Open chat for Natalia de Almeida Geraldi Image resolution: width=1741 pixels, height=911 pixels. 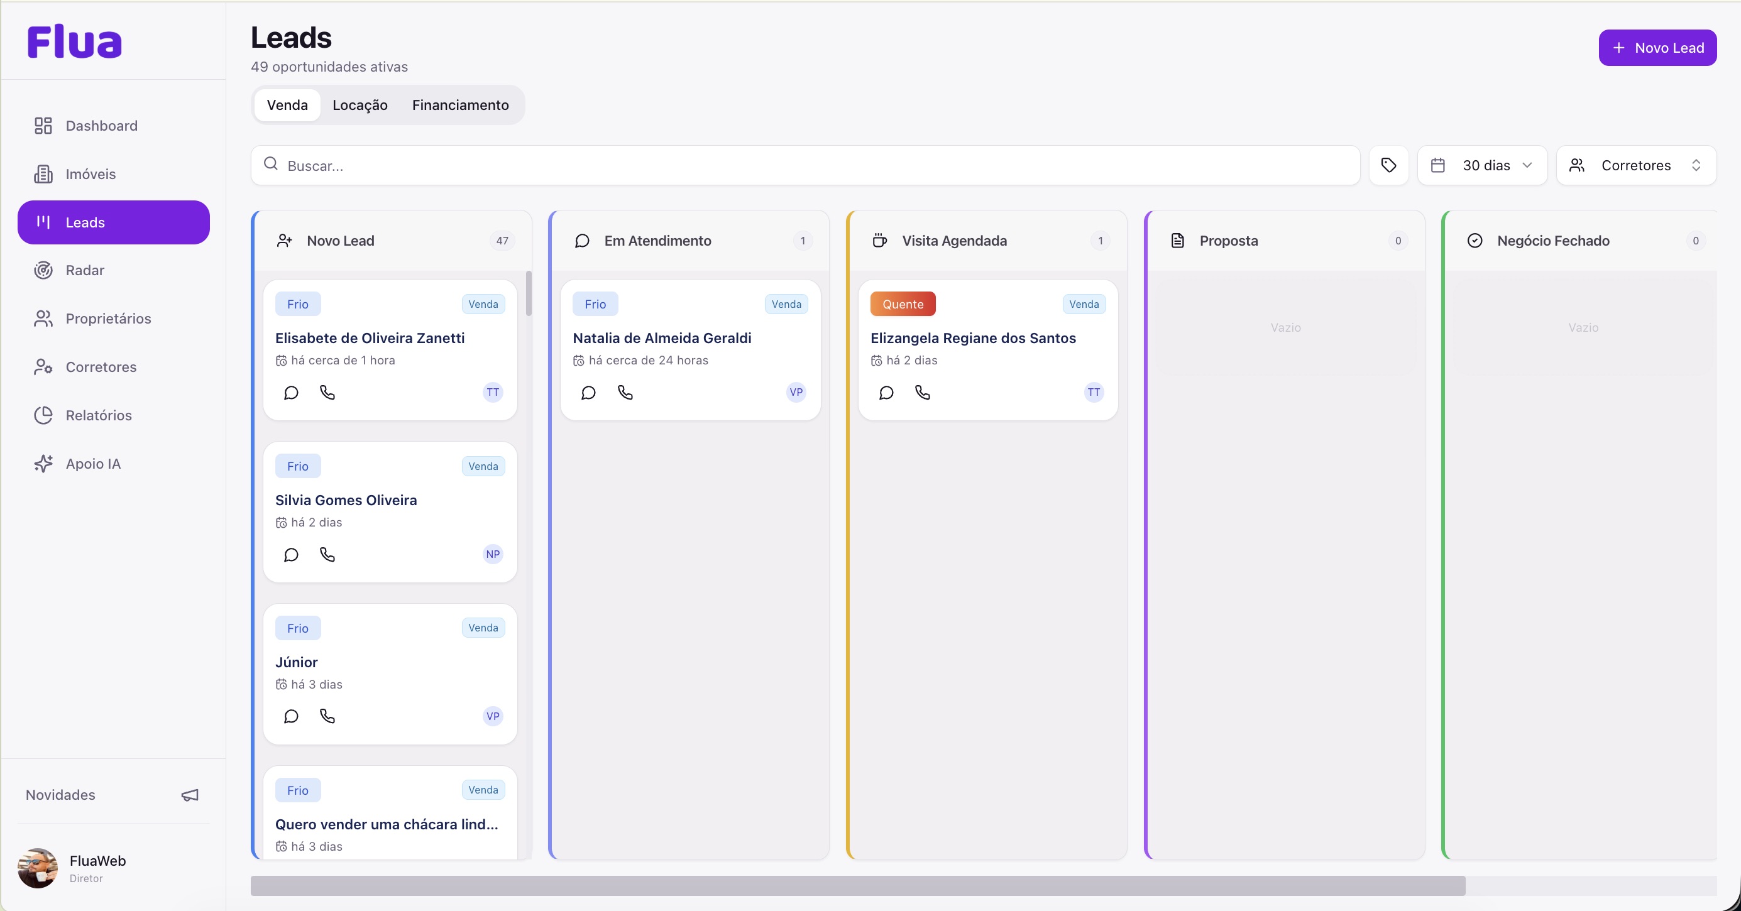(588, 393)
